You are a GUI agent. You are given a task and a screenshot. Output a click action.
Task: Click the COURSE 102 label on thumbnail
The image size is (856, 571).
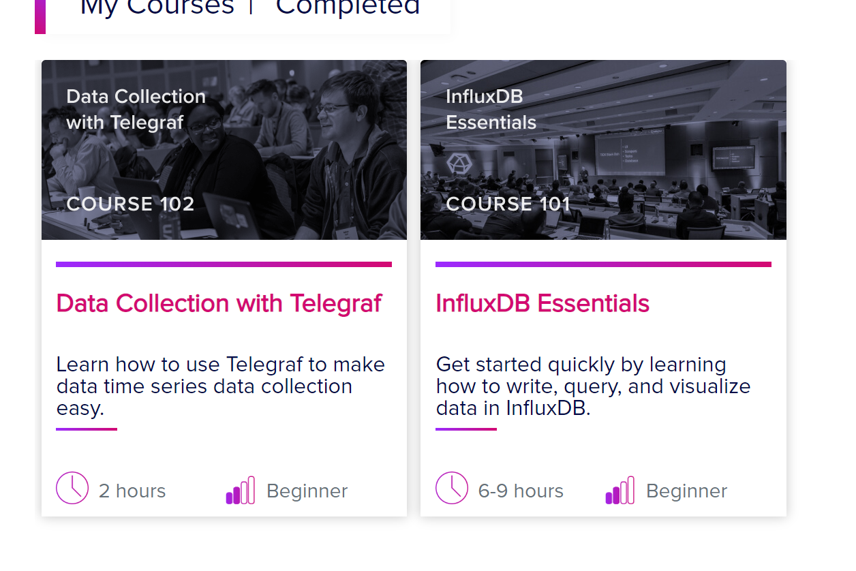(x=130, y=204)
